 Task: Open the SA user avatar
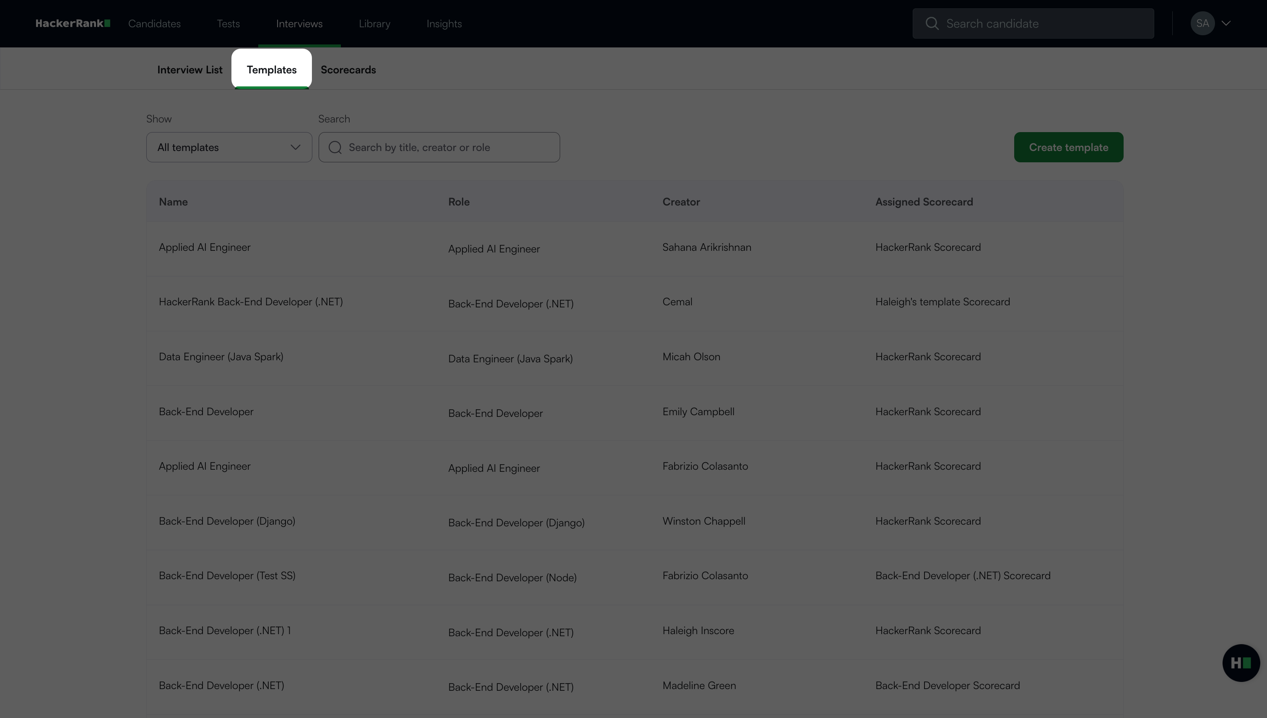pyautogui.click(x=1202, y=23)
